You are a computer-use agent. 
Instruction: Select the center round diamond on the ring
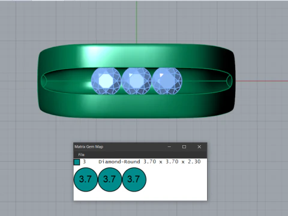(137, 81)
